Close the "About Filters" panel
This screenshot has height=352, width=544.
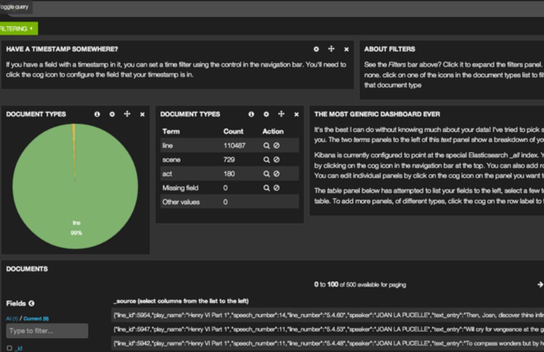point(541,49)
